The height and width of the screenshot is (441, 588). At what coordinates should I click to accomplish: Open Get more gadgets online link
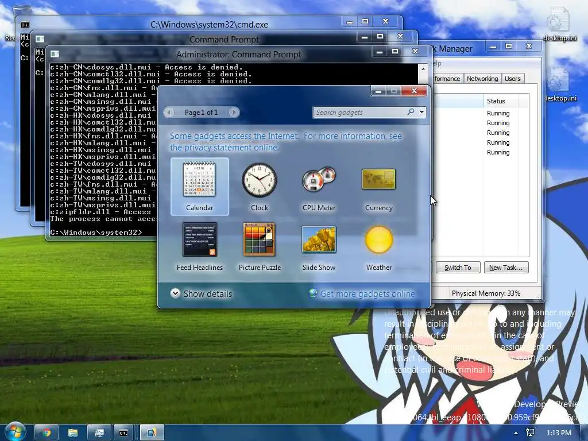pyautogui.click(x=362, y=293)
